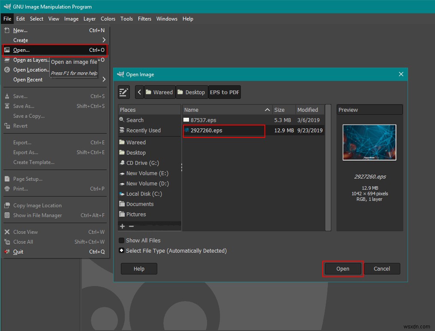Click the type-a-file-name edit icon

(124, 92)
